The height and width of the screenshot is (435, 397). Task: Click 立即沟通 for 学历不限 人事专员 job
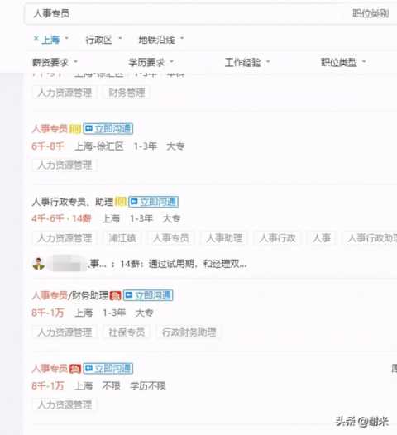pyautogui.click(x=108, y=368)
